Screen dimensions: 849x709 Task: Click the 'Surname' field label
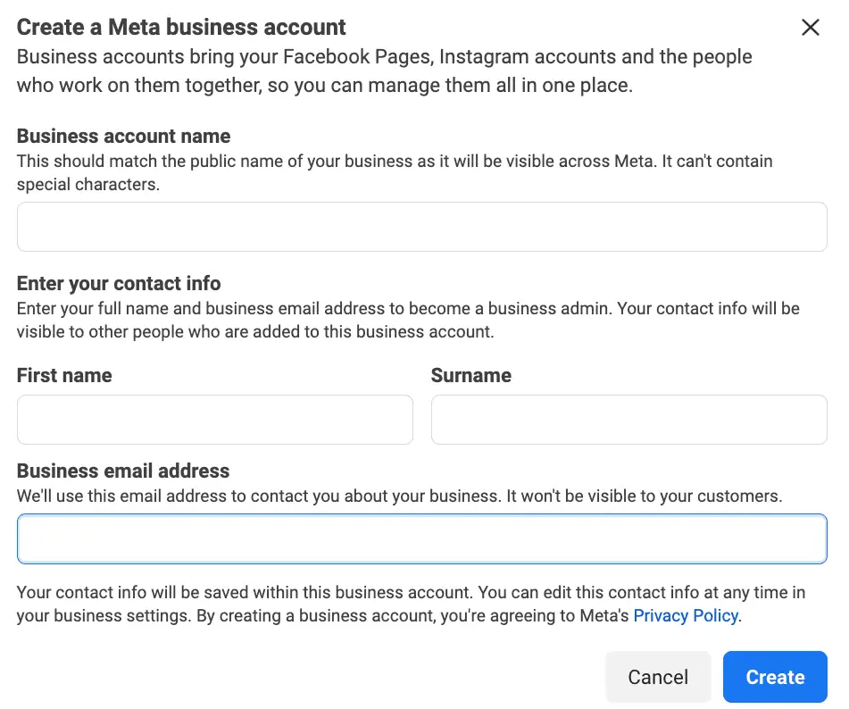point(470,375)
